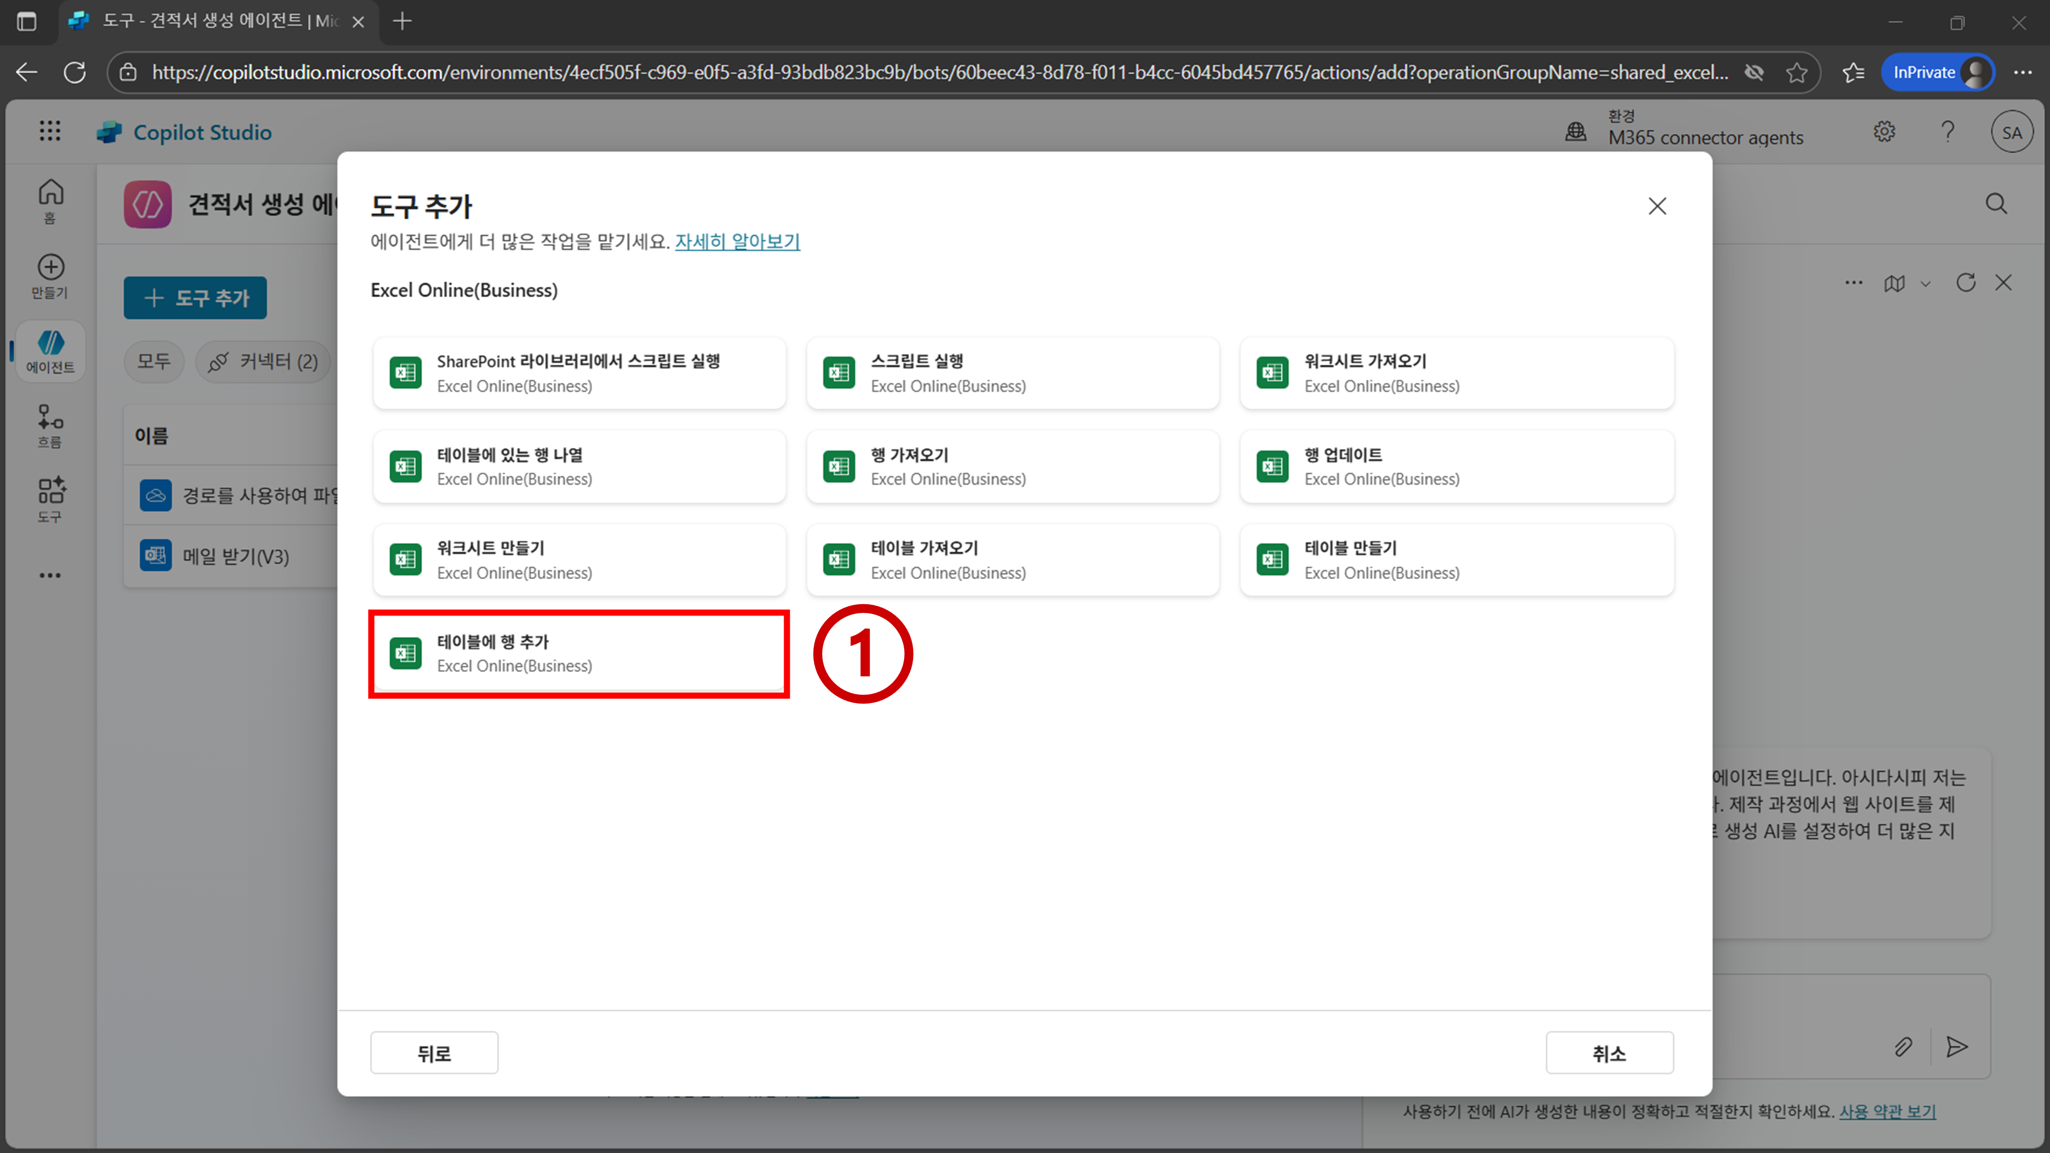The image size is (2050, 1153).
Task: Click the 뒤로 (Back) button
Action: pos(434,1053)
